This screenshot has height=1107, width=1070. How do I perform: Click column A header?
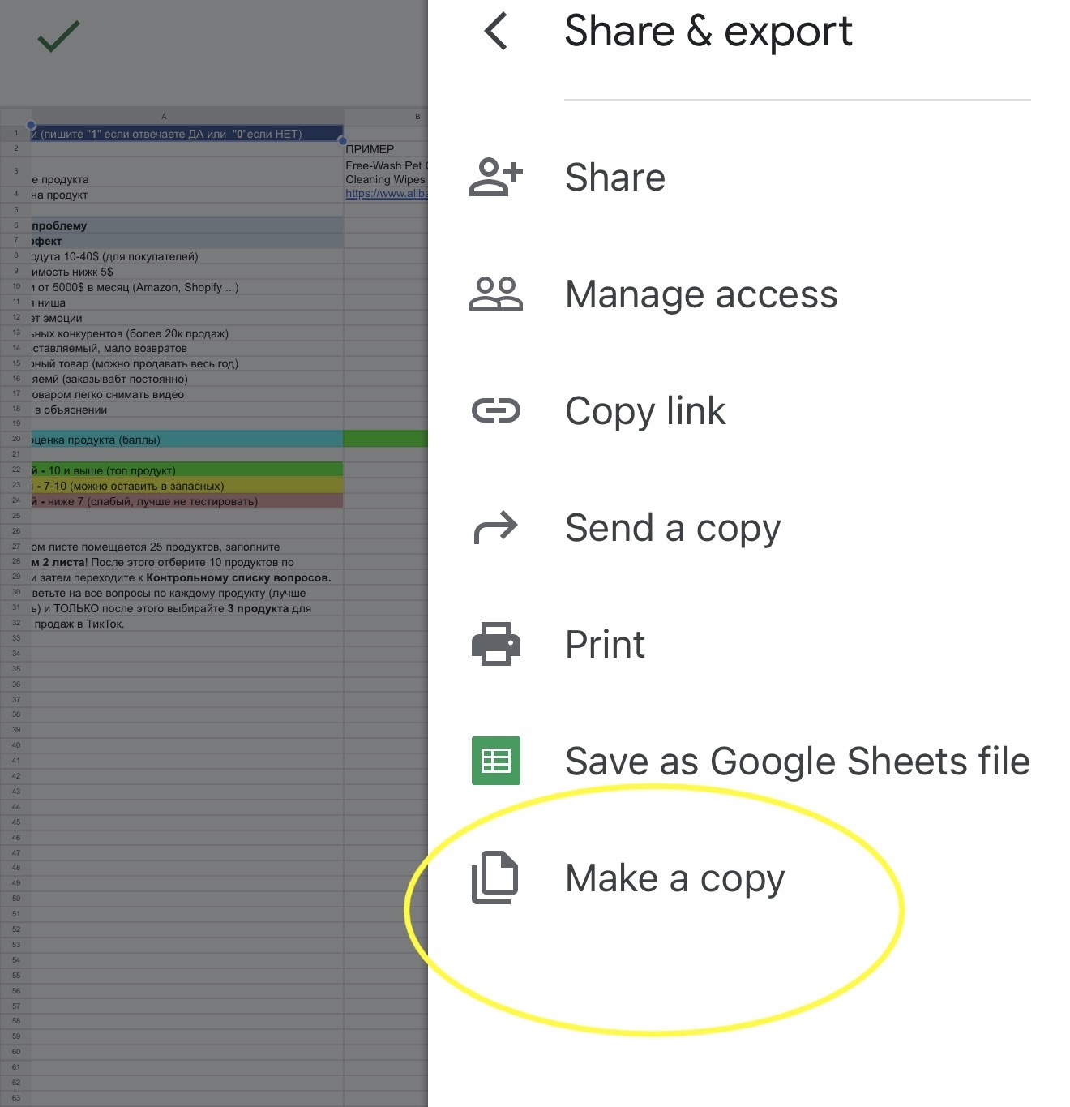click(x=164, y=117)
